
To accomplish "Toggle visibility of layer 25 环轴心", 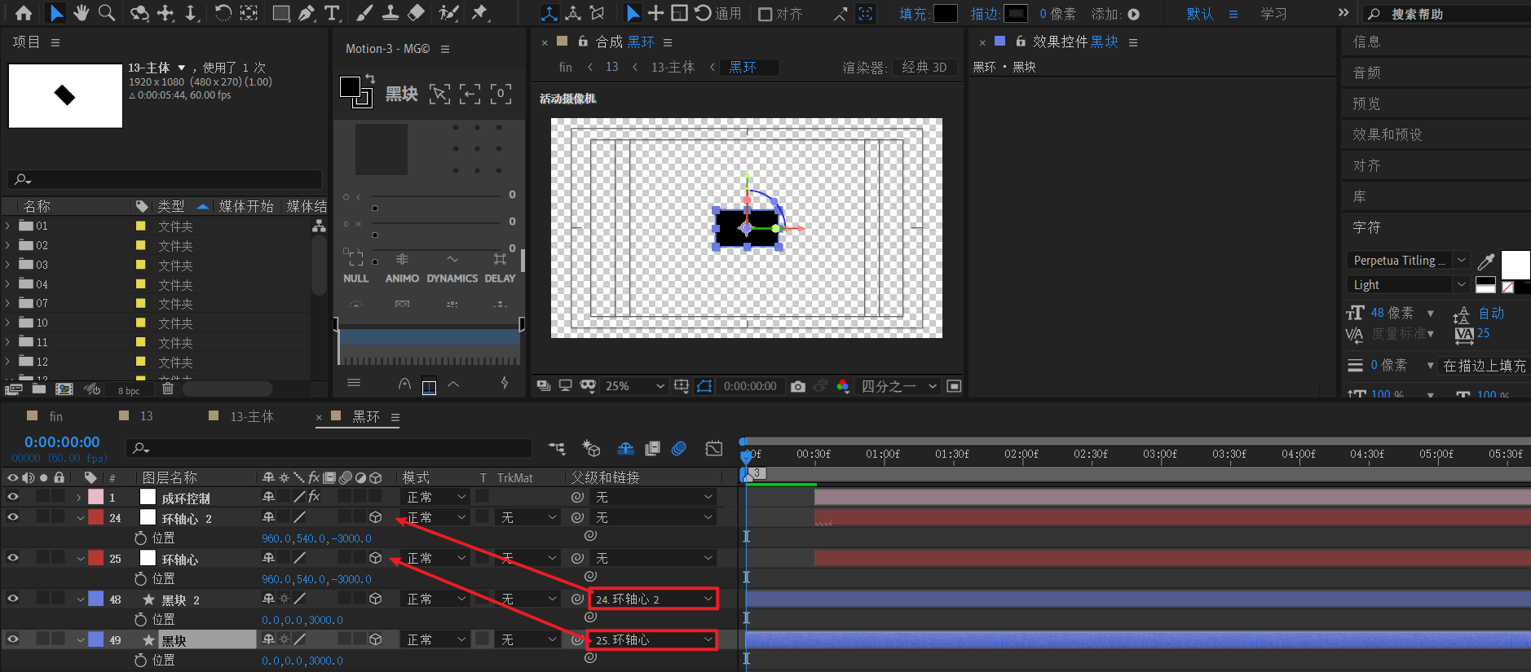I will [x=13, y=558].
